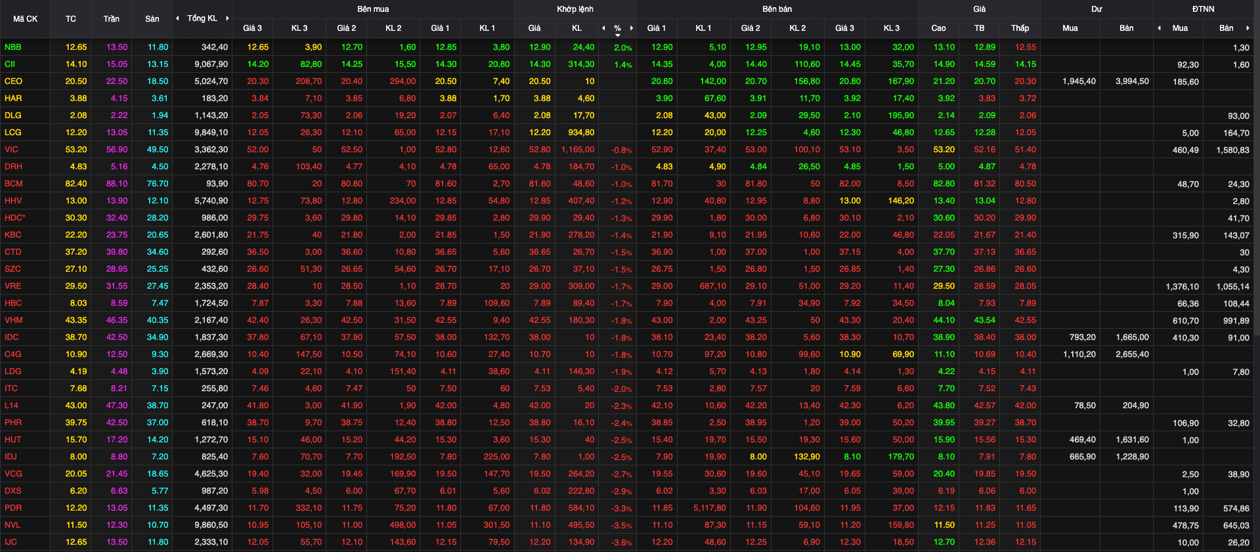
Task: Click the KL 3 header under Bên bán
Action: [x=892, y=28]
